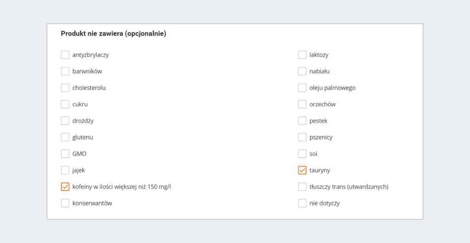Mark the drożdży checkbox

pos(65,121)
